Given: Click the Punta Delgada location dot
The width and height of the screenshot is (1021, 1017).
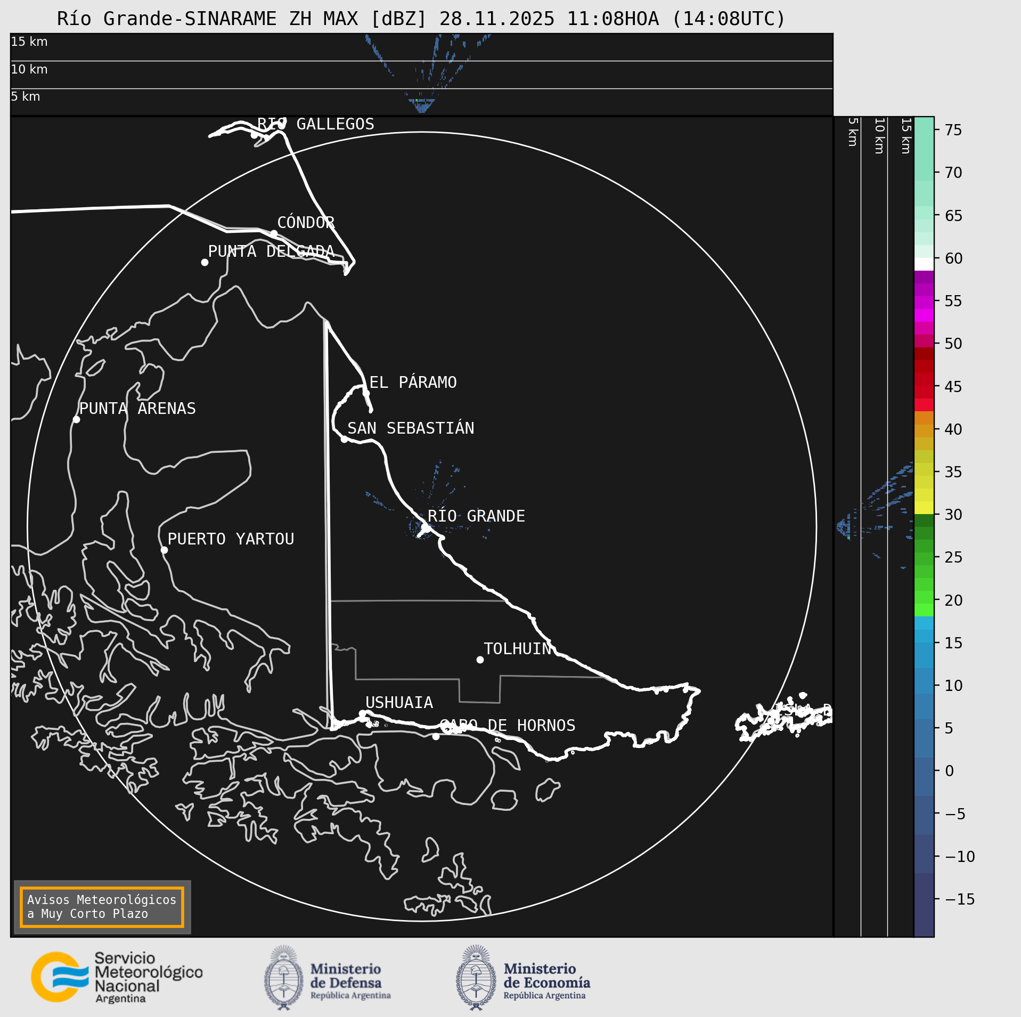Looking at the screenshot, I should tap(205, 262).
